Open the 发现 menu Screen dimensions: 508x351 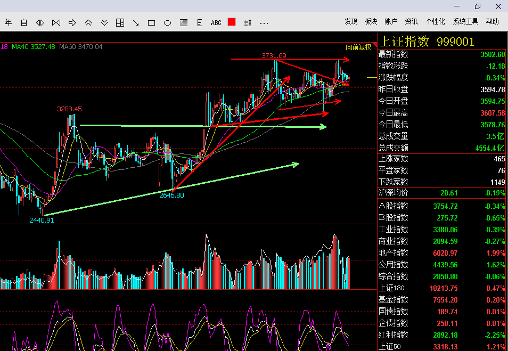[x=351, y=21]
